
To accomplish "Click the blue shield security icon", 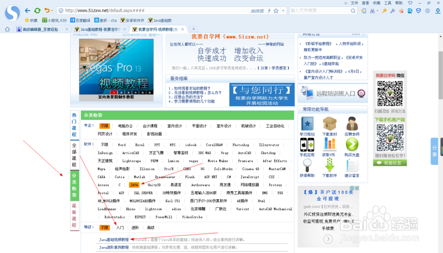I will click(419, 11).
